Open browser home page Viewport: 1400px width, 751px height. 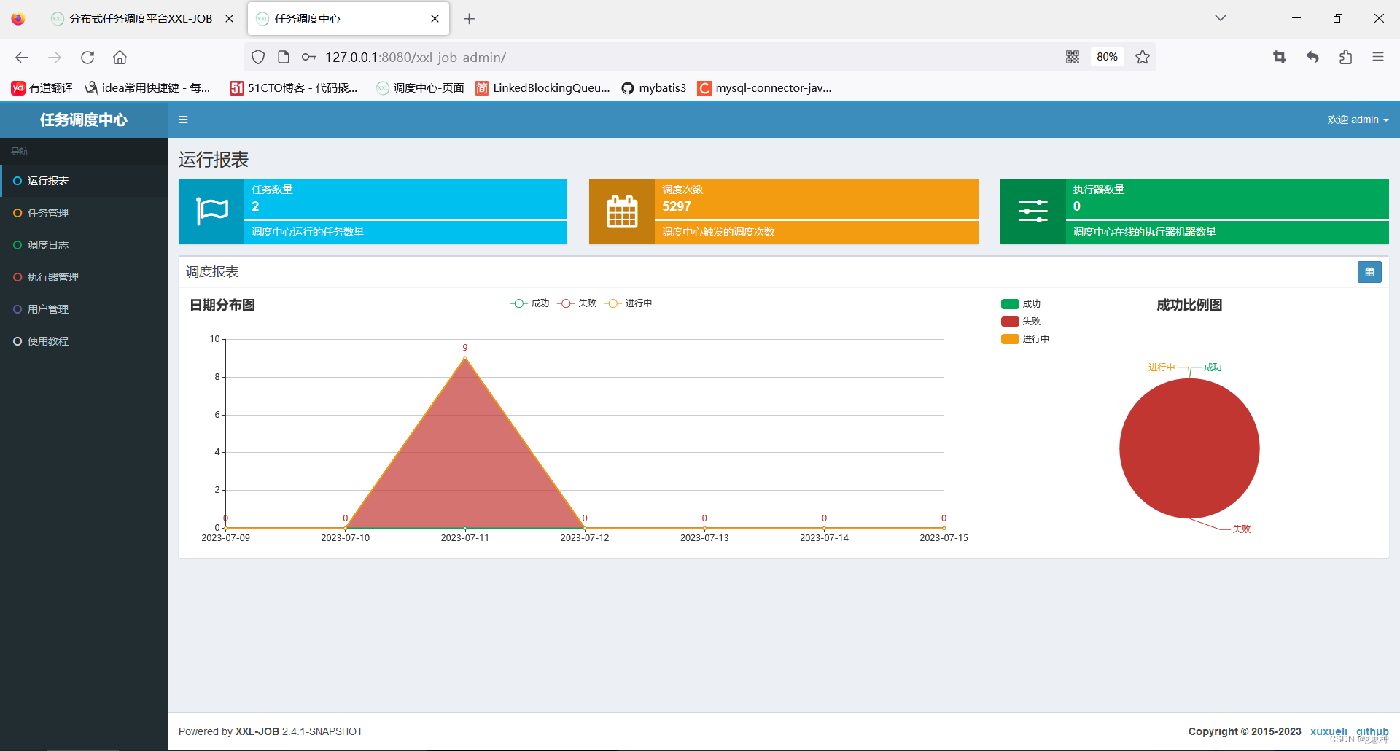pyautogui.click(x=120, y=57)
